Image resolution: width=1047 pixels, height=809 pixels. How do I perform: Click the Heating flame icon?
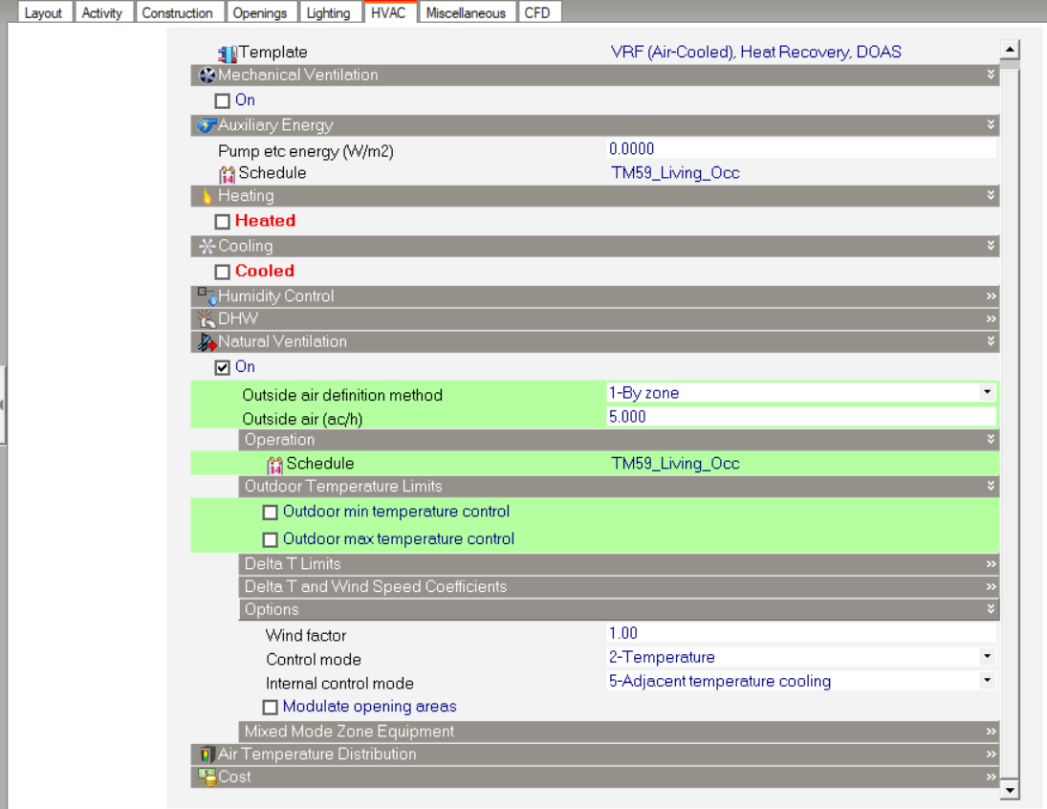207,196
